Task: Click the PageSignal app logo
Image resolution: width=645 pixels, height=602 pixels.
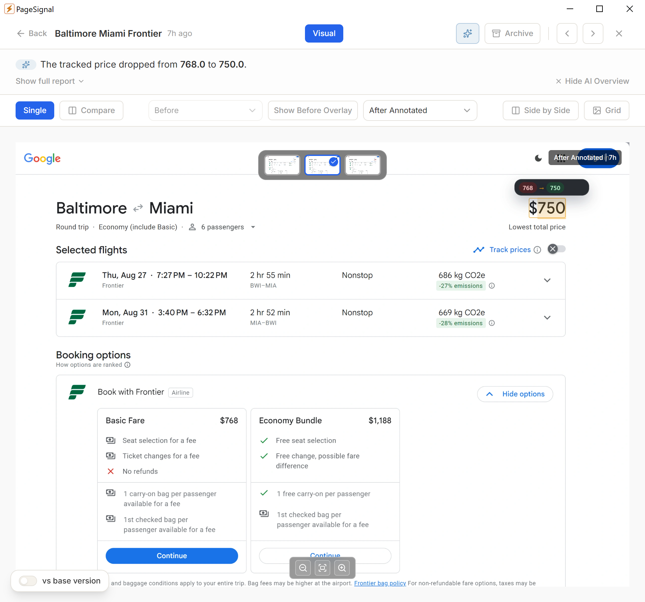Action: 9,9
